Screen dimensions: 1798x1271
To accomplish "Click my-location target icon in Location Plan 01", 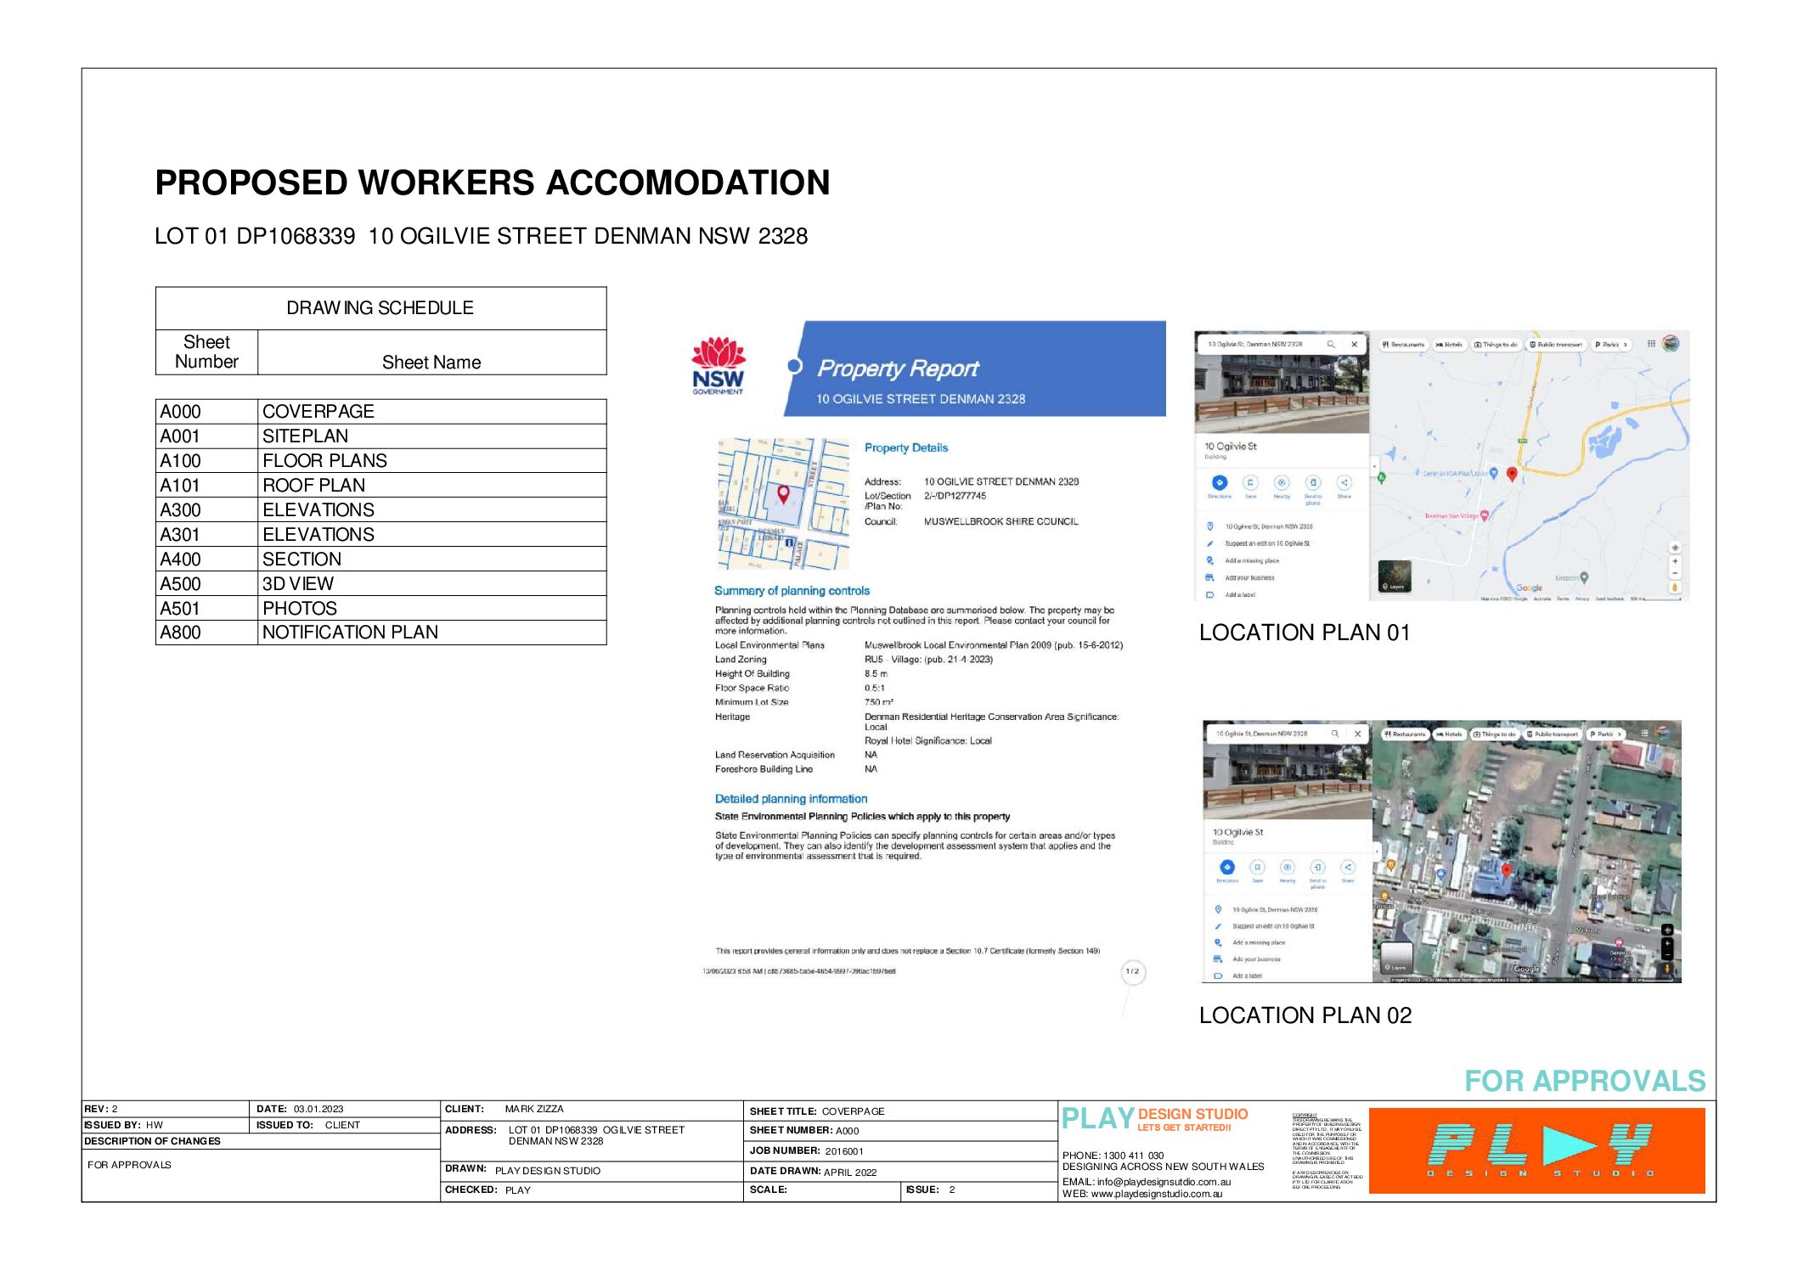I will point(1675,548).
